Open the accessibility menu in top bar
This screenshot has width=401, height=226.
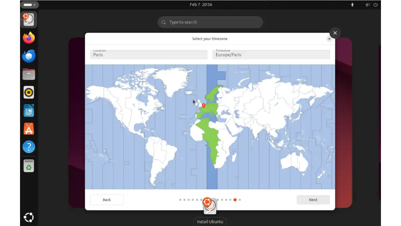(x=352, y=5)
